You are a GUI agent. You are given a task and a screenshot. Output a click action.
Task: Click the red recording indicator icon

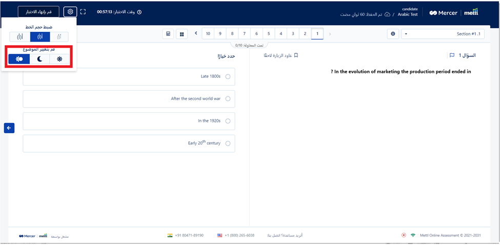coord(404,235)
